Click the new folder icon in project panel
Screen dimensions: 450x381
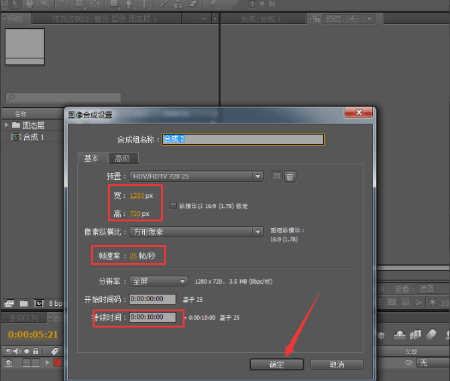(23, 304)
